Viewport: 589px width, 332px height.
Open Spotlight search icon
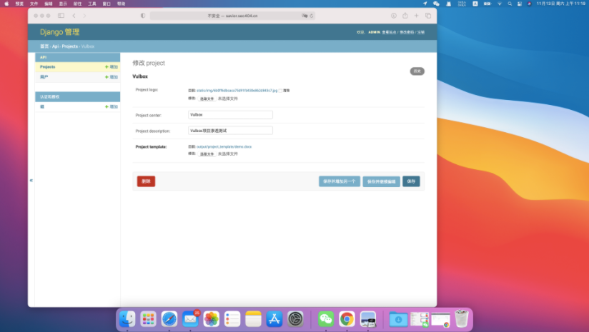click(x=510, y=4)
